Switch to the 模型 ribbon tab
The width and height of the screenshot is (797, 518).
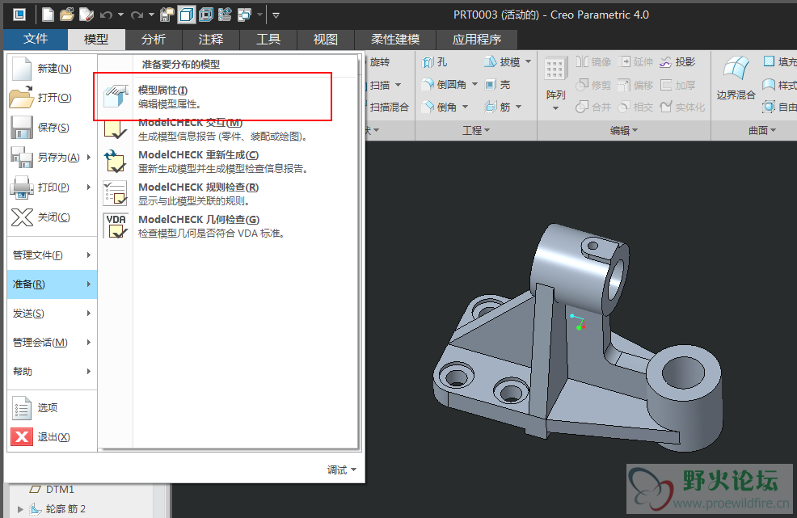tap(96, 39)
